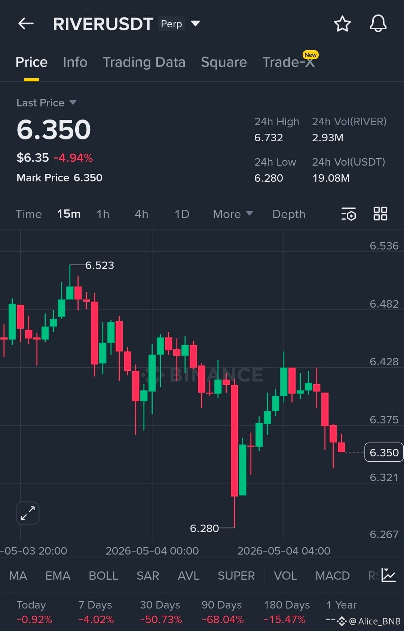Open the Trading Data tab
This screenshot has width=404, height=631.
144,62
